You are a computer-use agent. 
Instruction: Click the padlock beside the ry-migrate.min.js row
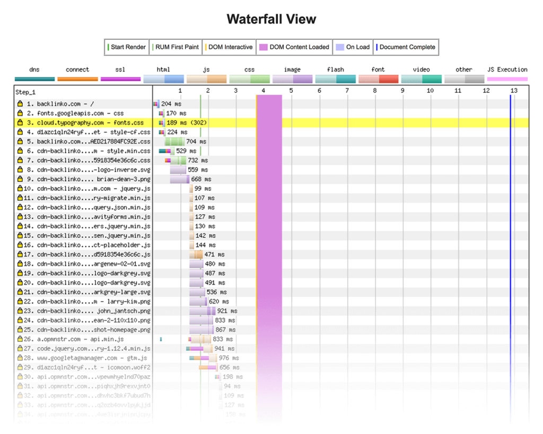pos(20,198)
